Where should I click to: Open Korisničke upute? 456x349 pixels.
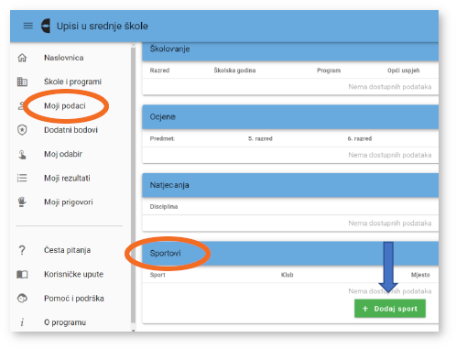(x=73, y=274)
